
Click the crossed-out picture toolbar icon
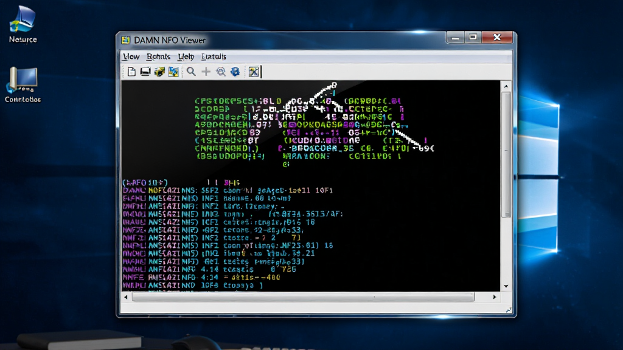click(254, 72)
